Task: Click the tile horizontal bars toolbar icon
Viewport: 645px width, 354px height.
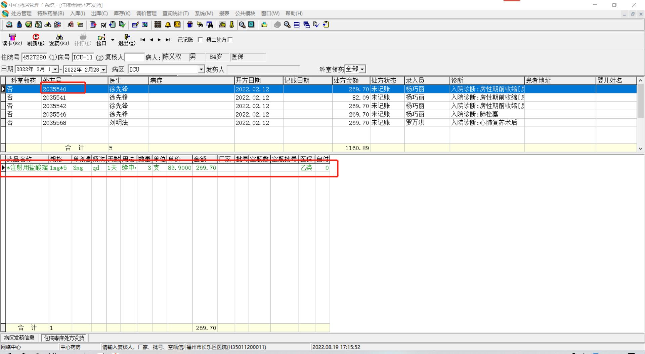Action: 297,25
